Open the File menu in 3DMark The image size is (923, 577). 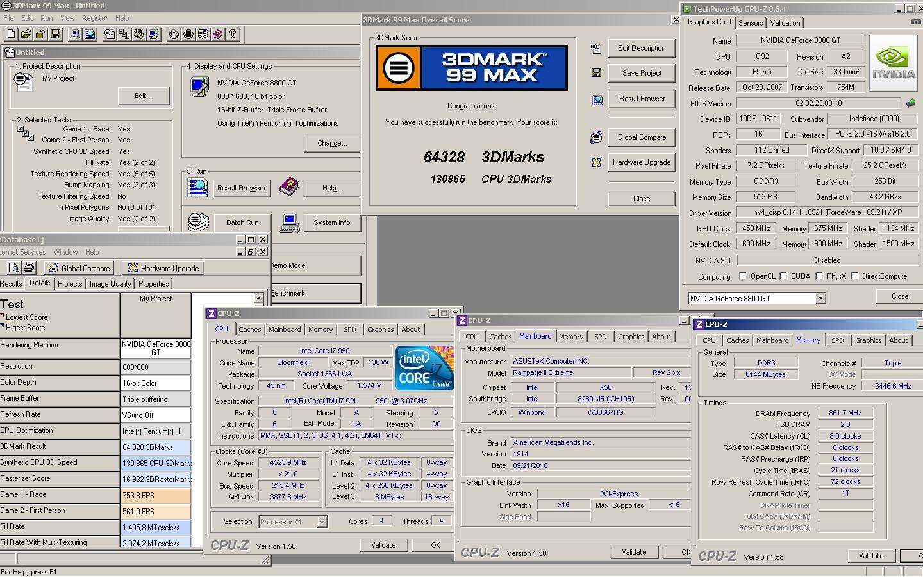click(x=8, y=18)
